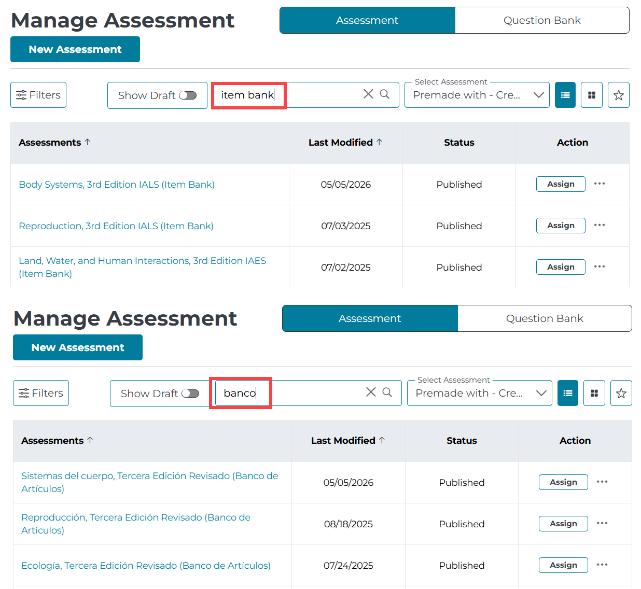Switch to grid view in the upper panel
The height and width of the screenshot is (589, 641).
592,95
